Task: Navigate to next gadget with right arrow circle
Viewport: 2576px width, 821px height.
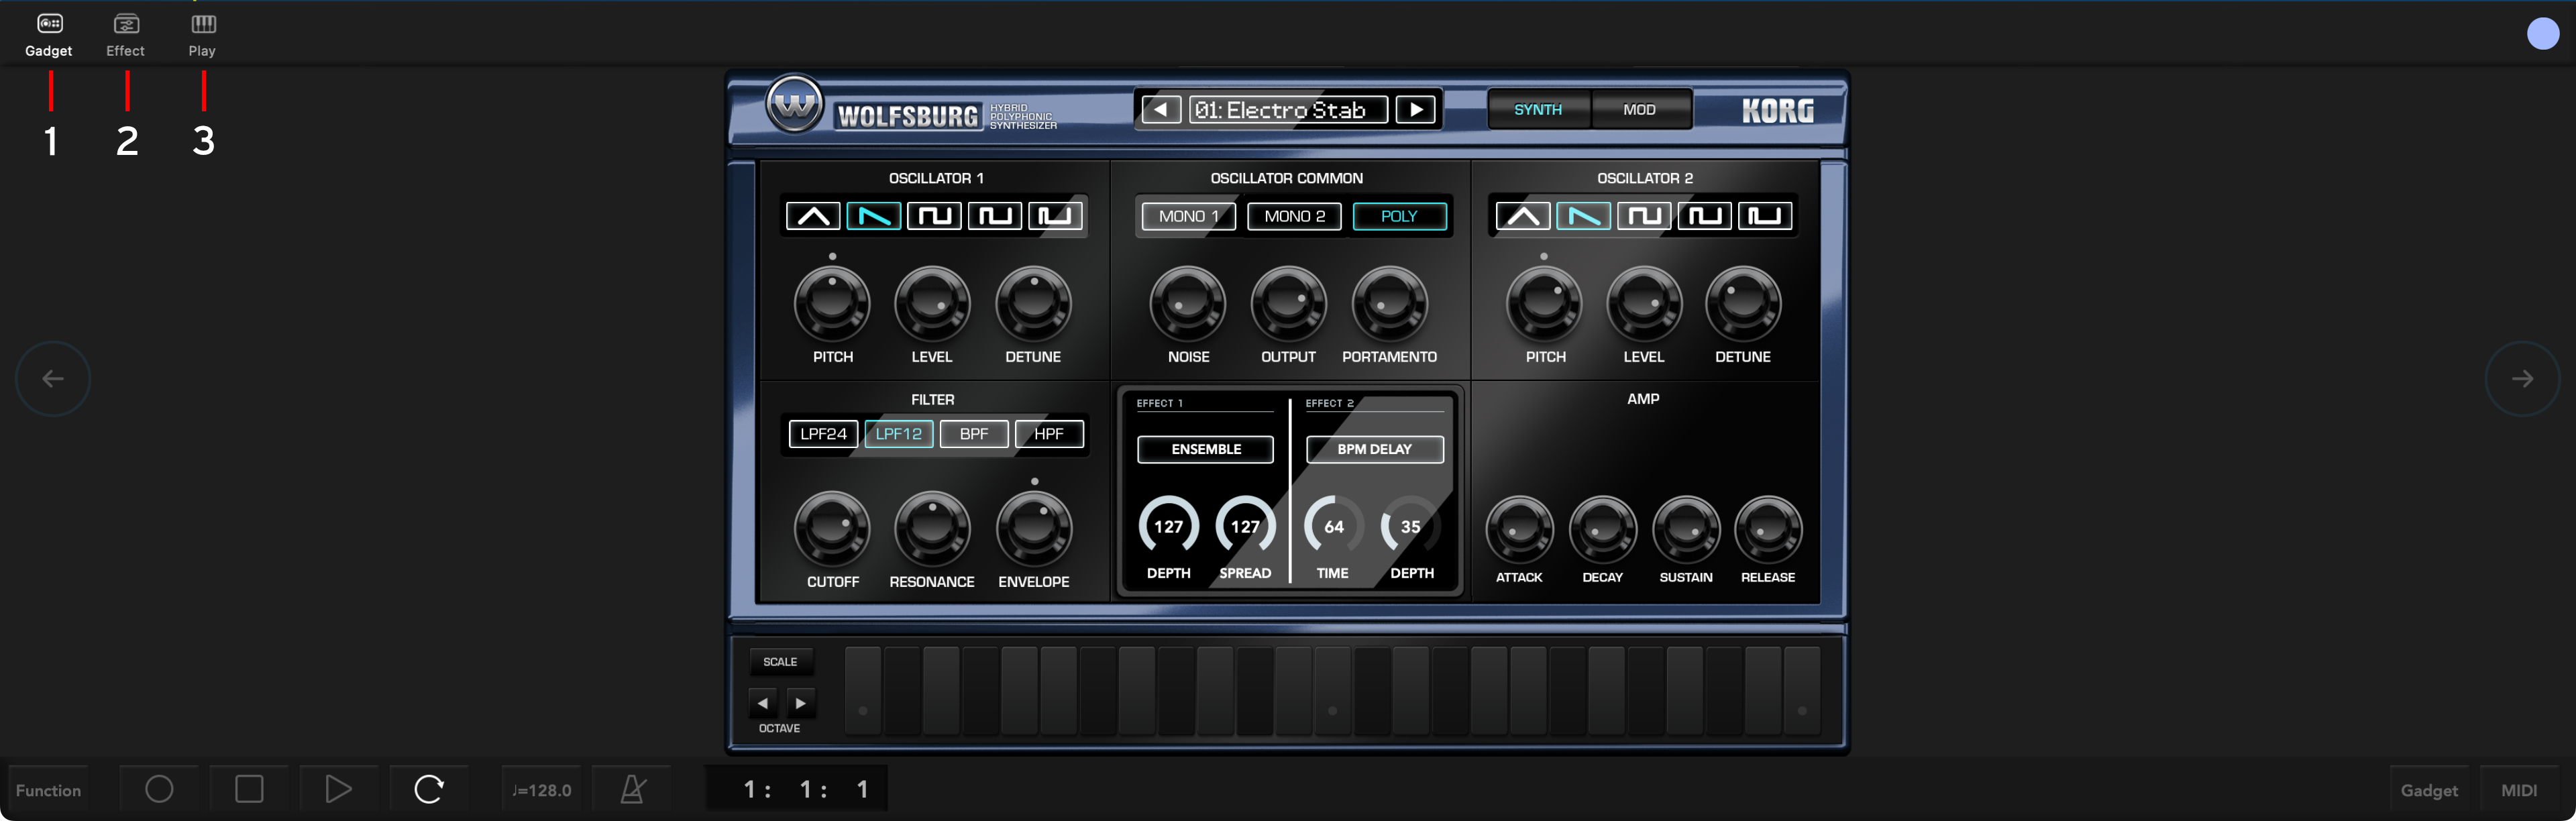Action: click(x=2522, y=379)
